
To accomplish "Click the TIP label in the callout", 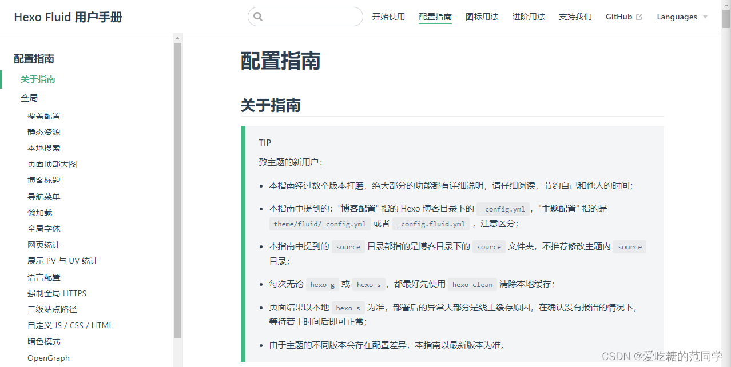I will [x=265, y=143].
